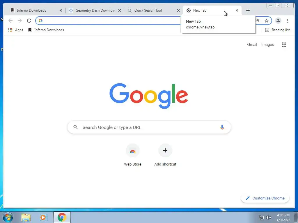Click the magnifier icon in search box
The width and height of the screenshot is (298, 223).
tap(75, 127)
